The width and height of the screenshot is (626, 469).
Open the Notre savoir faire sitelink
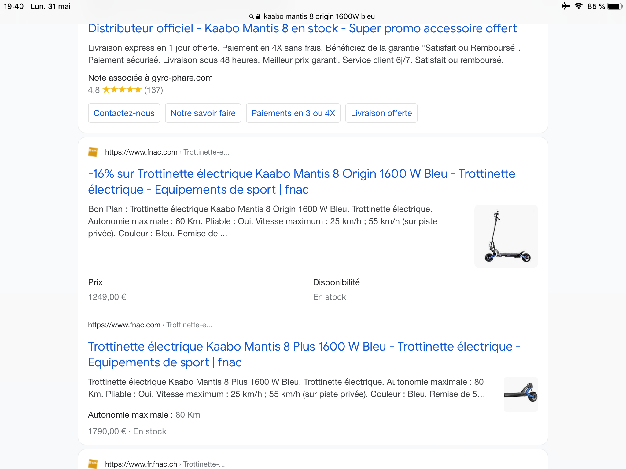(203, 113)
